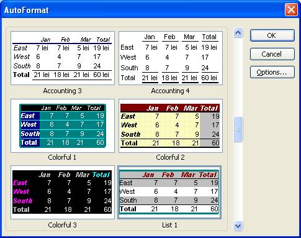Choose the Colorful 2 table format
301x238 pixels.
tap(171, 126)
